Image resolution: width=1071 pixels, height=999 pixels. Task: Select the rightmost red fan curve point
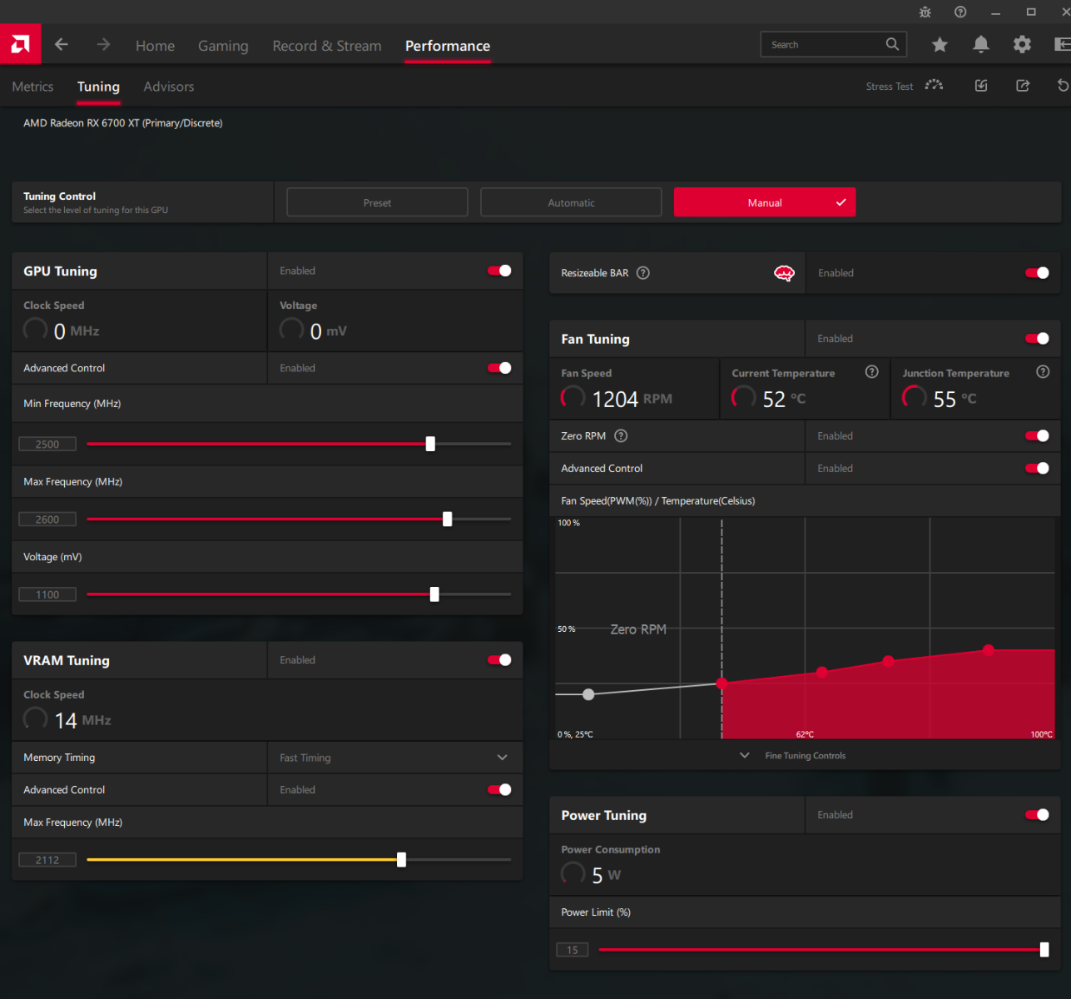click(x=988, y=650)
